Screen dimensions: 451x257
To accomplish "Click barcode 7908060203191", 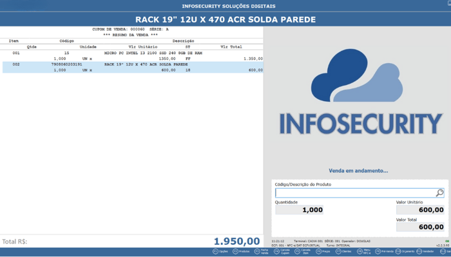I will [x=67, y=64].
